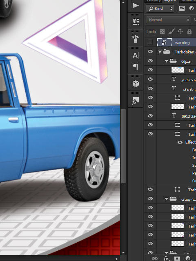Lock all padlock icon
This screenshot has height=261, width=196.
(189, 31)
